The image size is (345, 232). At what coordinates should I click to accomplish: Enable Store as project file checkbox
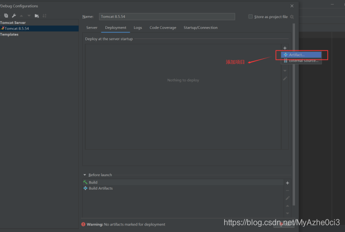point(251,16)
